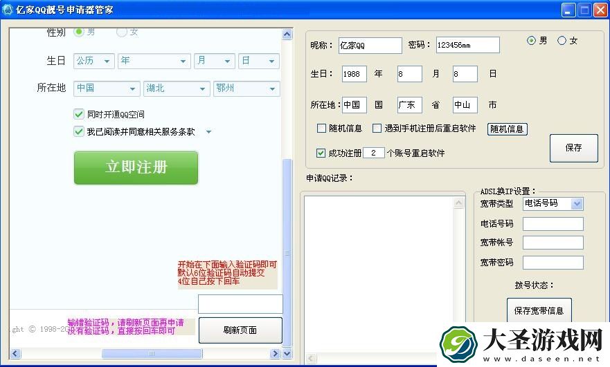Click the 随机信息 button
This screenshot has height=367, width=610.
click(x=508, y=129)
